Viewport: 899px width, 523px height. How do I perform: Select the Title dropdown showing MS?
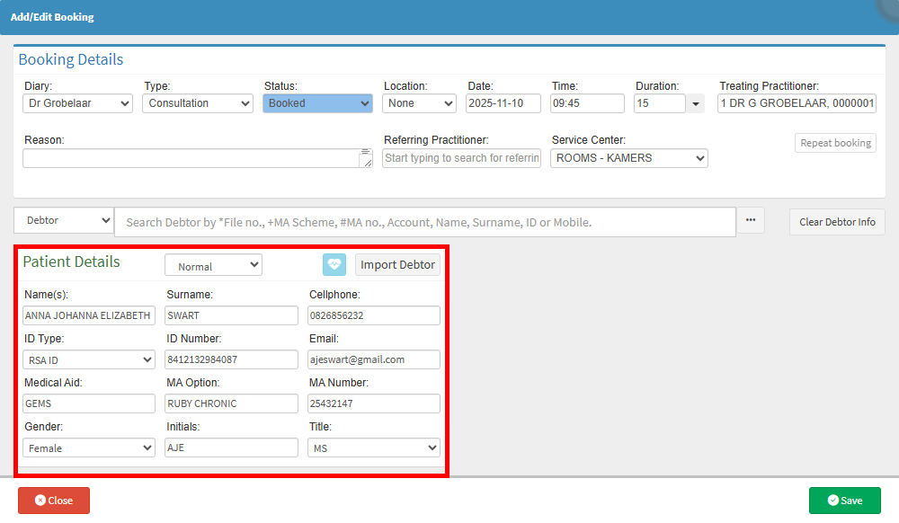(x=374, y=448)
